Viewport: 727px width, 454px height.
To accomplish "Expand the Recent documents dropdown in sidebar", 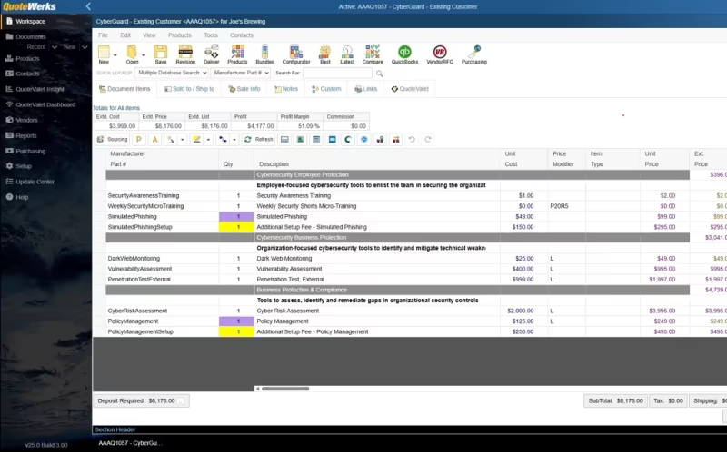I will coord(55,47).
